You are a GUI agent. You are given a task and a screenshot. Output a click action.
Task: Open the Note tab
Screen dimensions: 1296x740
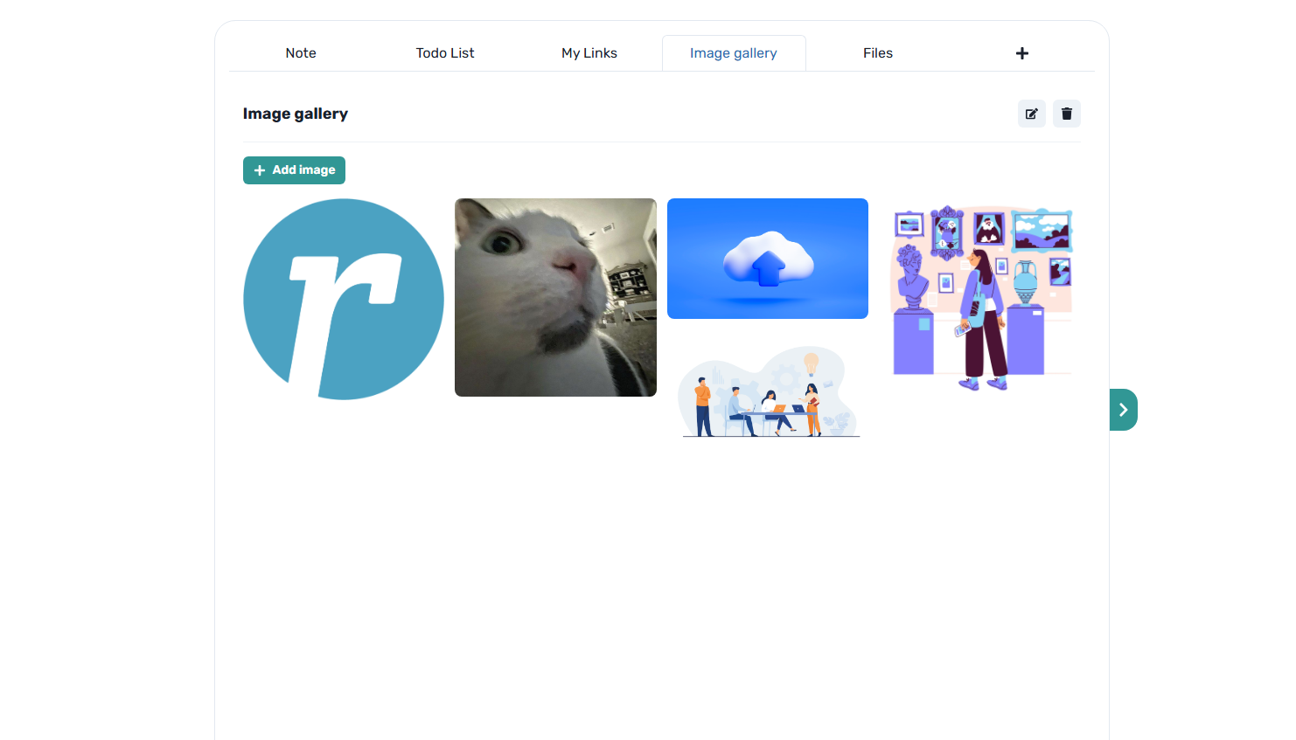(x=301, y=53)
